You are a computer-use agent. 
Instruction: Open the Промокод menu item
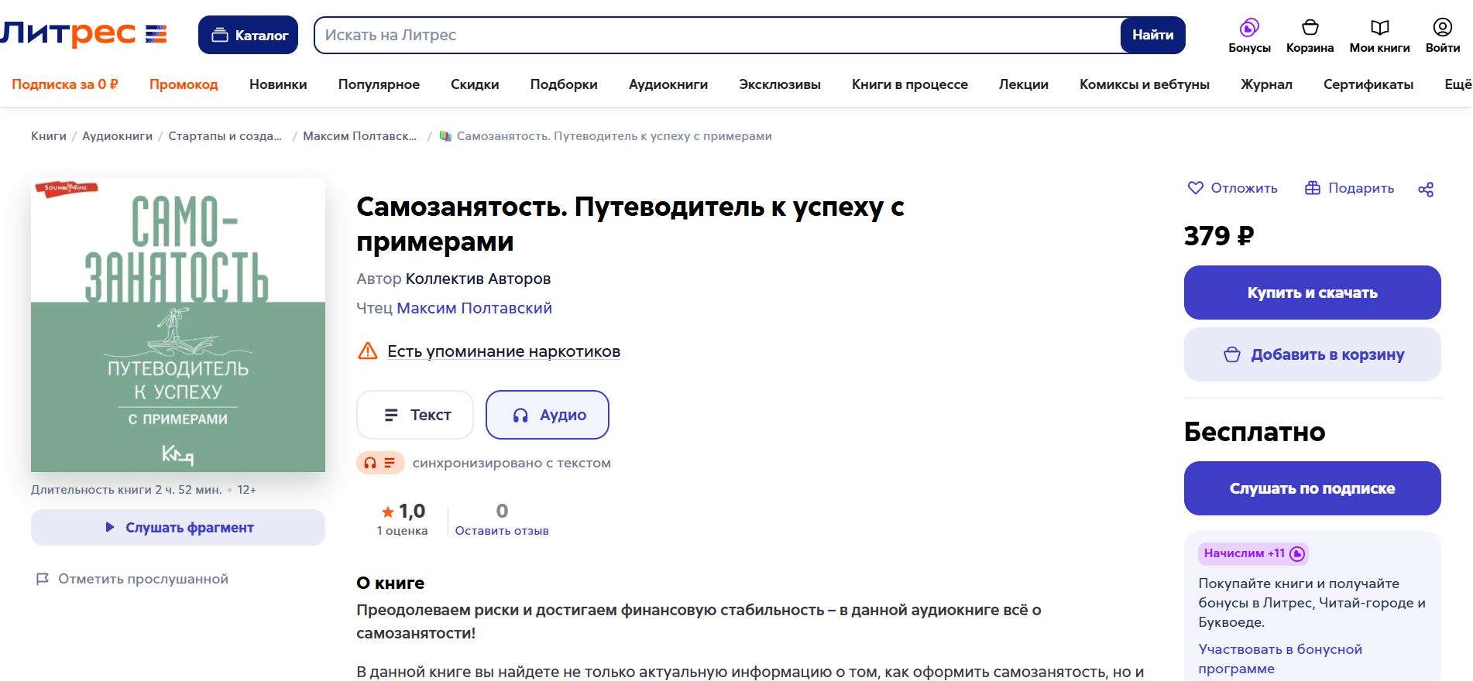pyautogui.click(x=184, y=84)
